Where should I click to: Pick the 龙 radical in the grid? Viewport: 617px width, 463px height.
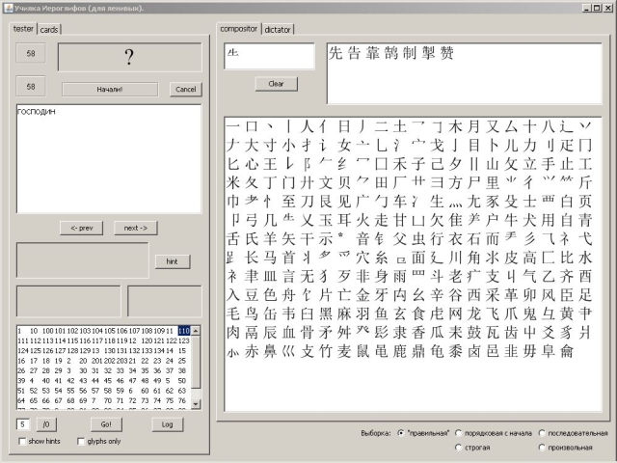coord(473,313)
